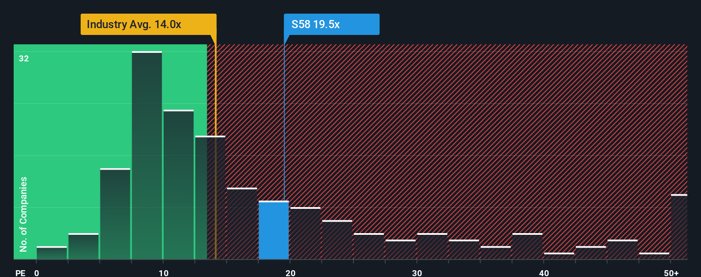Click the x-axis tick label 10
701x277 pixels.
click(164, 273)
